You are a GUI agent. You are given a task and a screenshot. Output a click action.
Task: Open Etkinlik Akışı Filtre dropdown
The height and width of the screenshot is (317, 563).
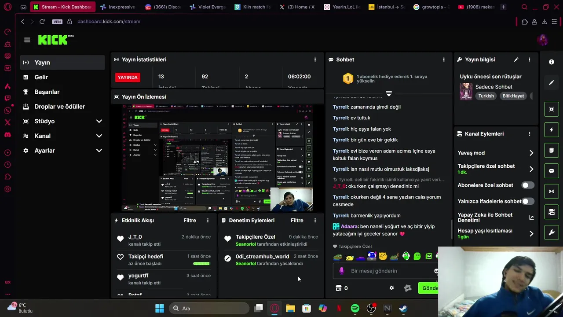[x=190, y=220]
